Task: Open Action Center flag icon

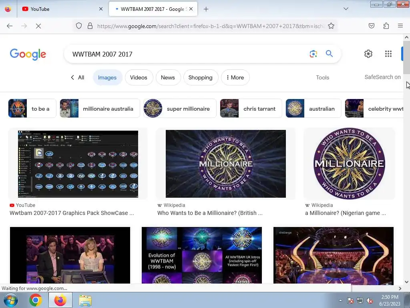Action: click(x=350, y=300)
